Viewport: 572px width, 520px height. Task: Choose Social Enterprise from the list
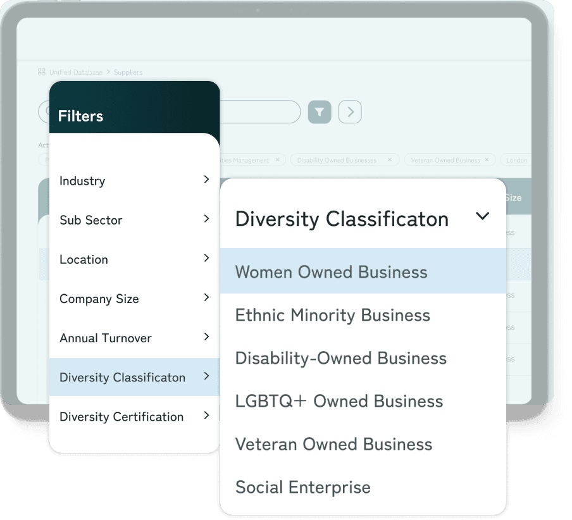click(x=302, y=487)
